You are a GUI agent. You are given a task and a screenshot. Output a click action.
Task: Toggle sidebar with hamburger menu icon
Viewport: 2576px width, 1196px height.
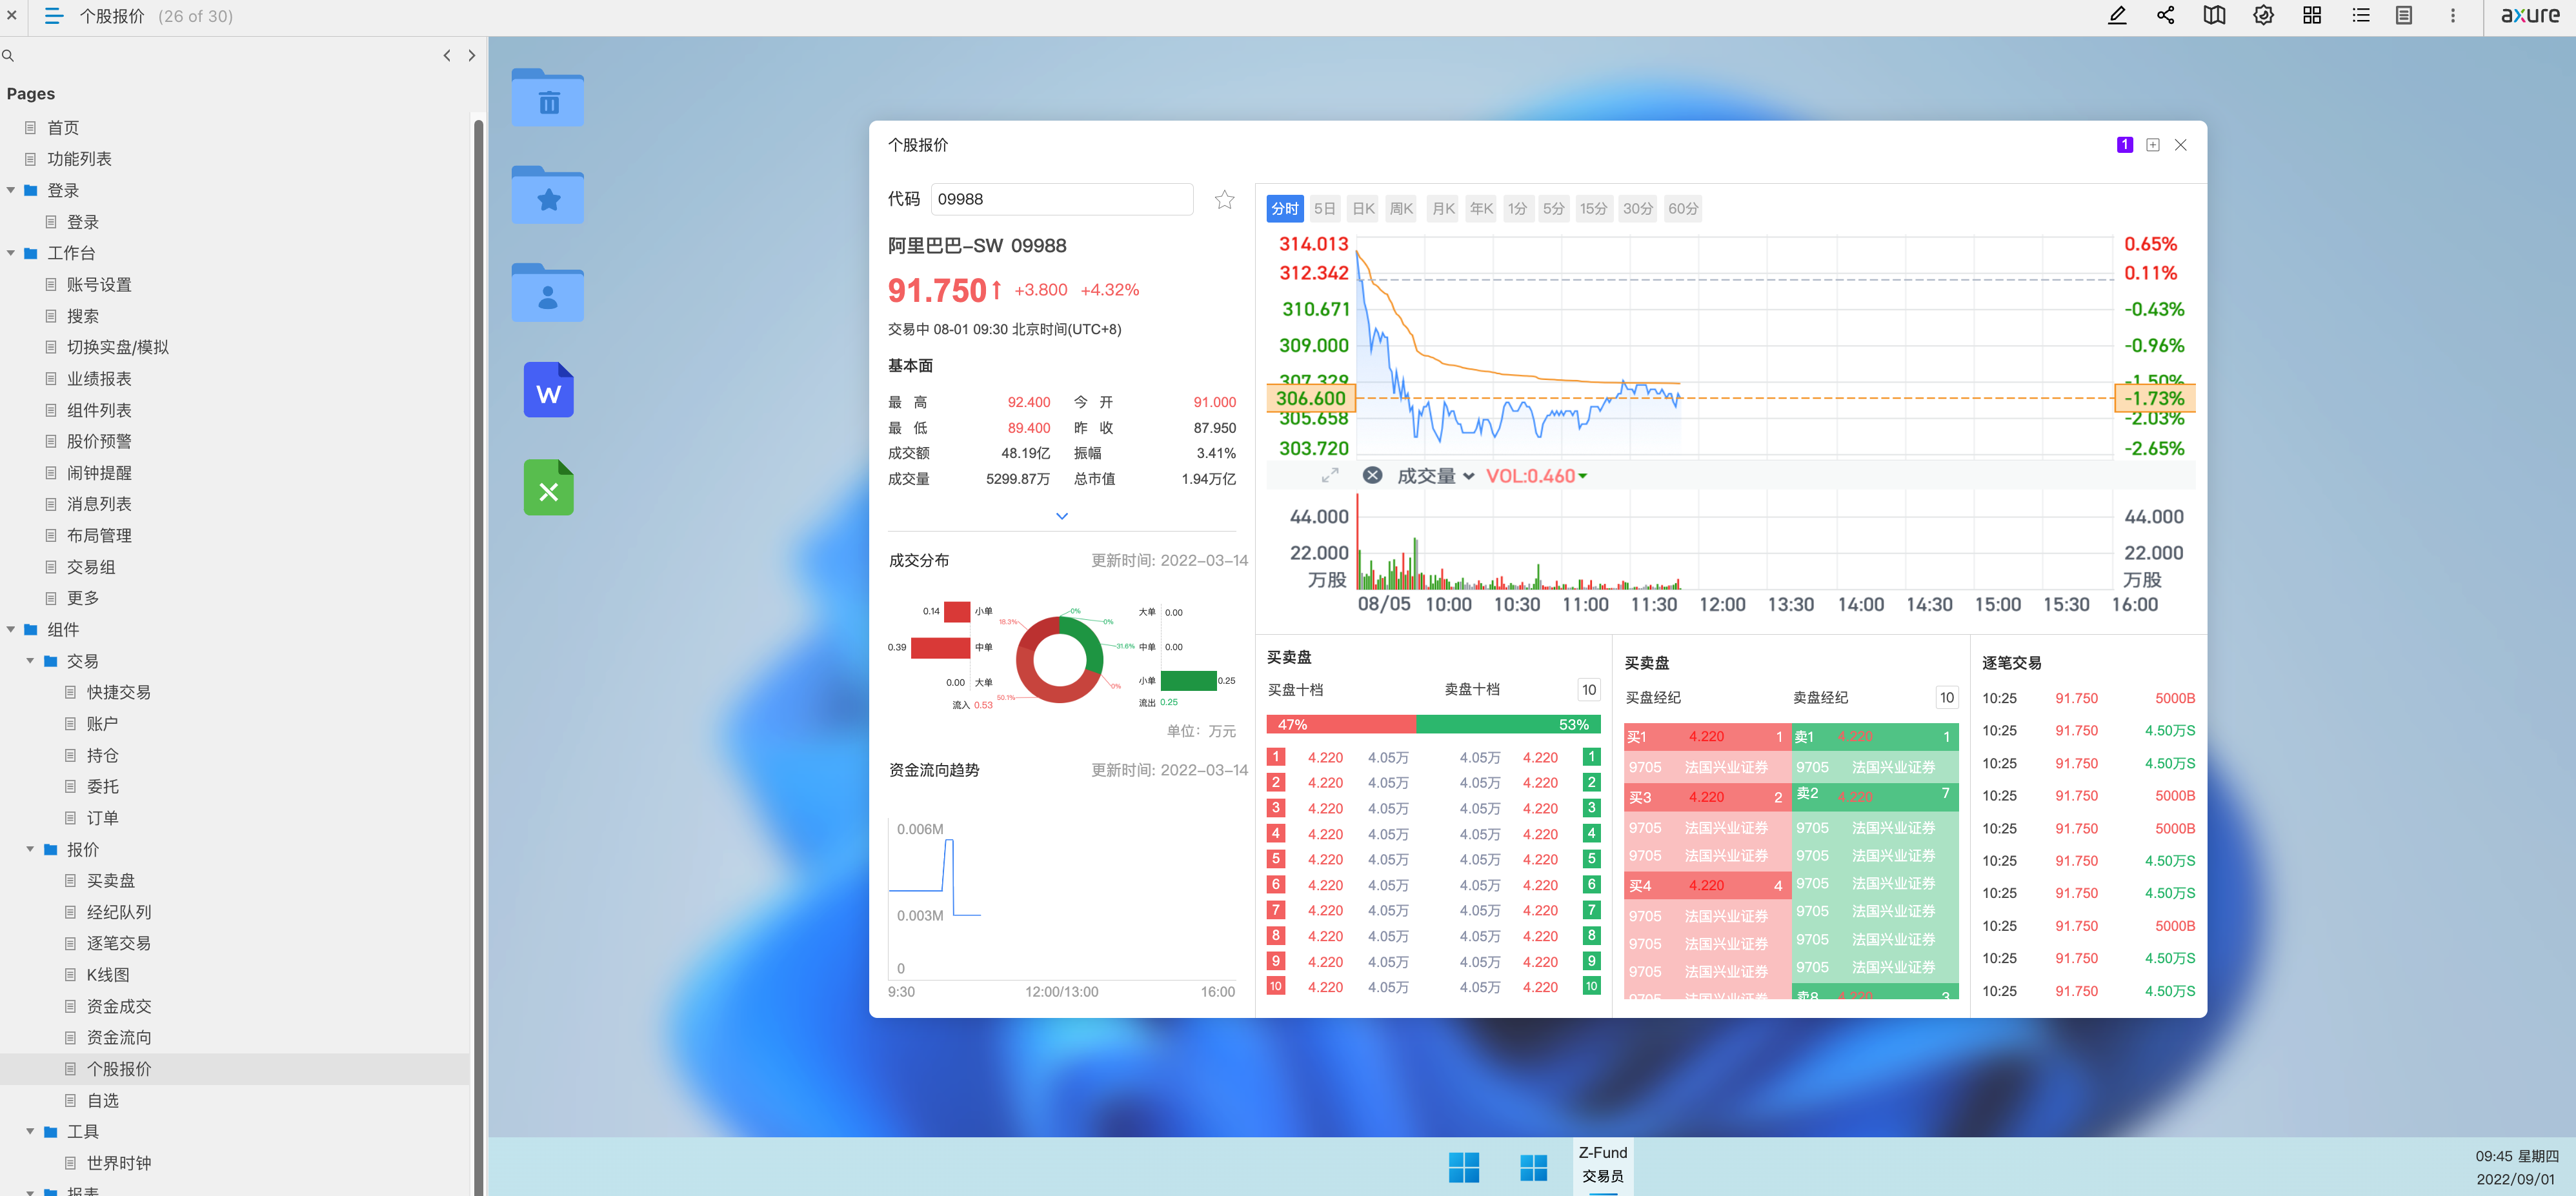[54, 16]
